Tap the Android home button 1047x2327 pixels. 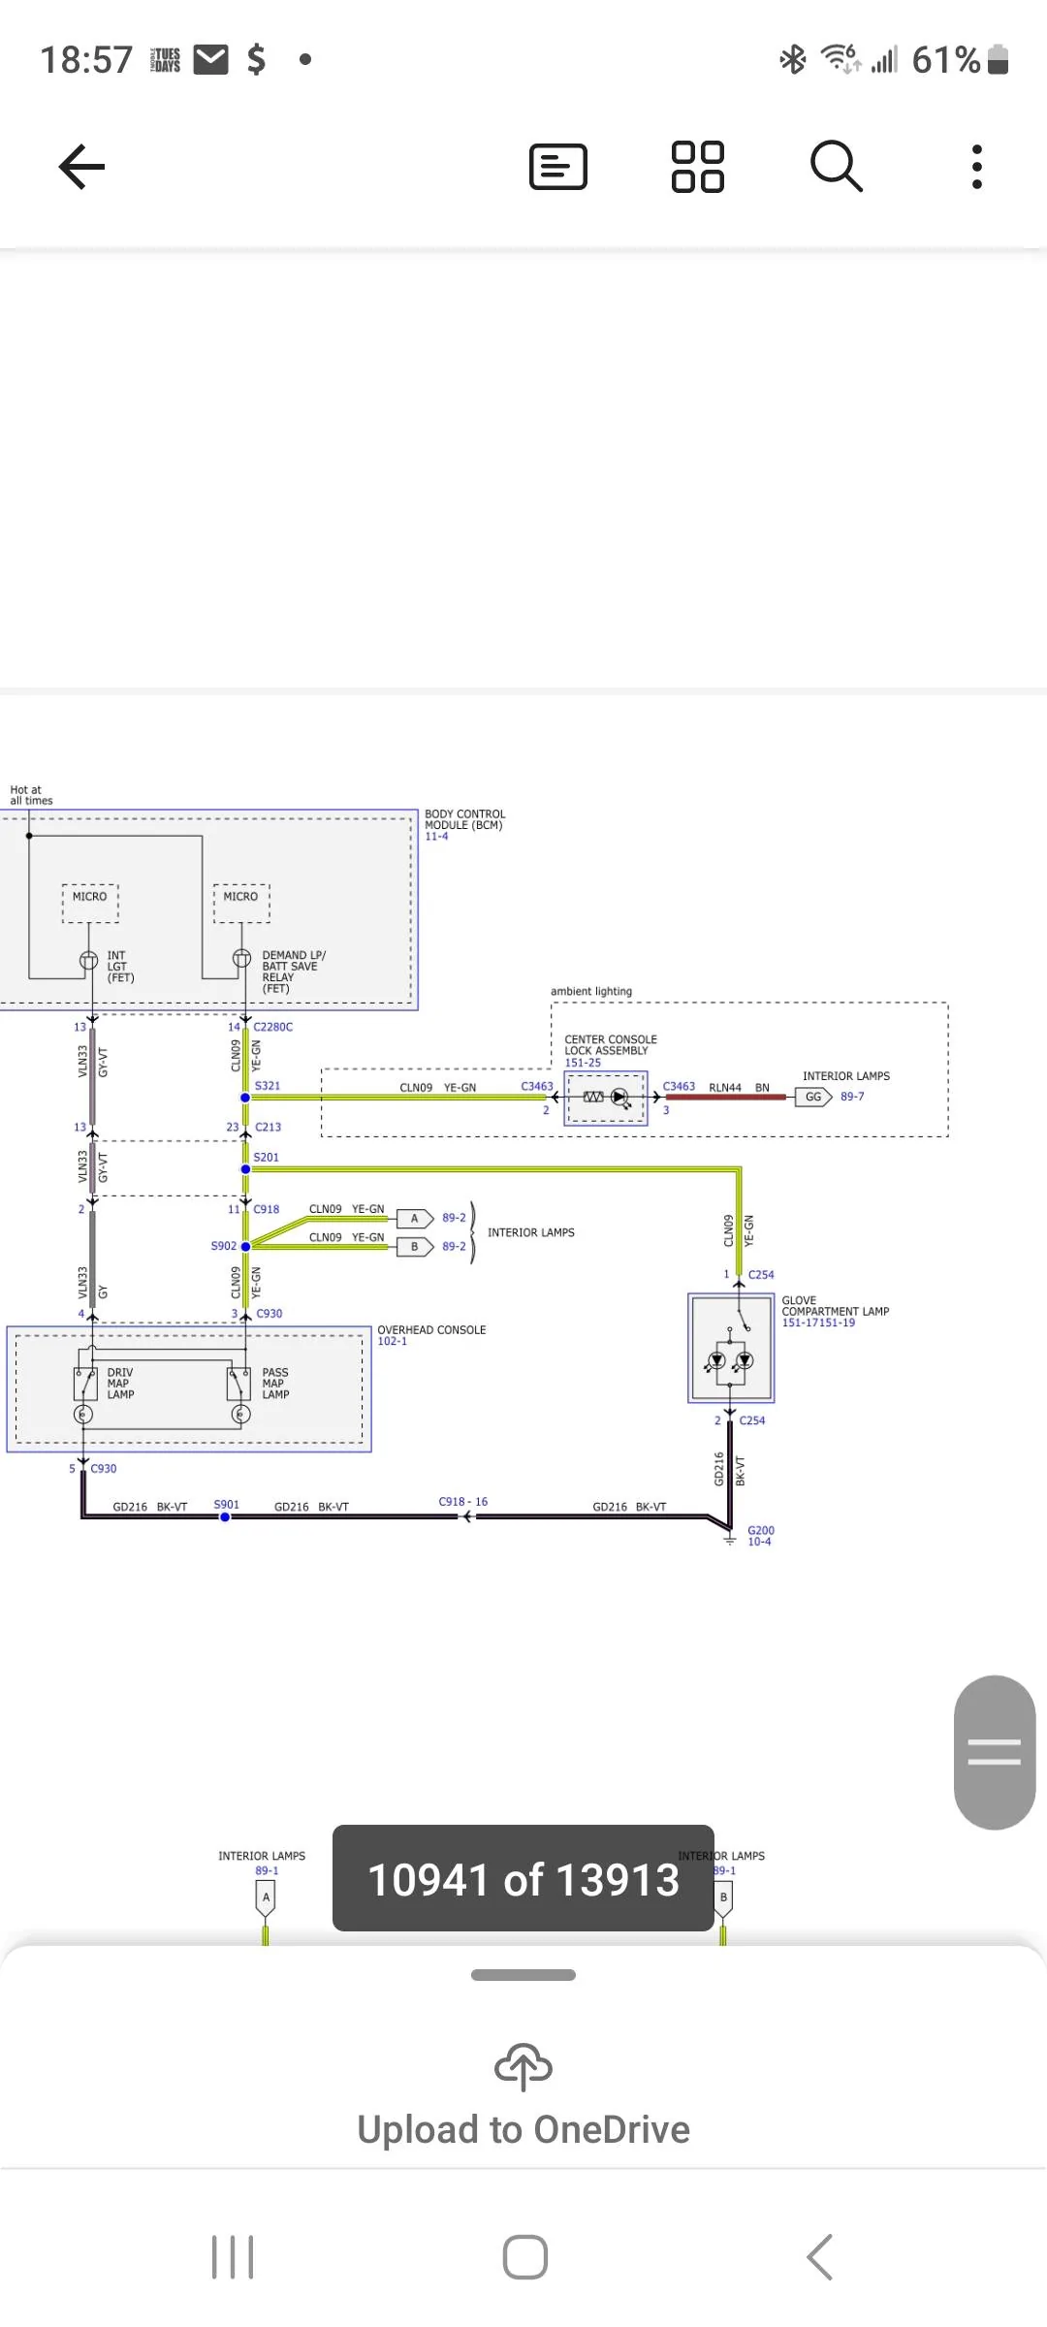click(524, 2257)
